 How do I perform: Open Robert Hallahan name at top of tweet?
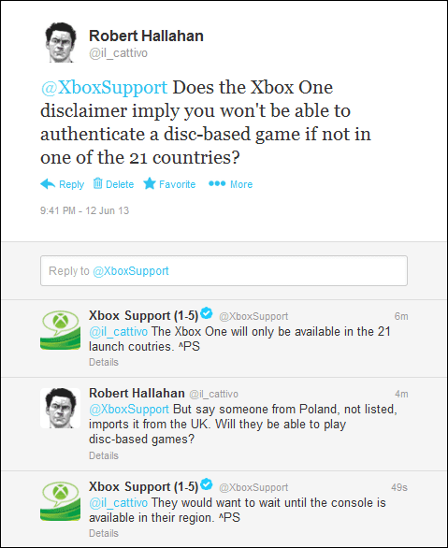[146, 36]
